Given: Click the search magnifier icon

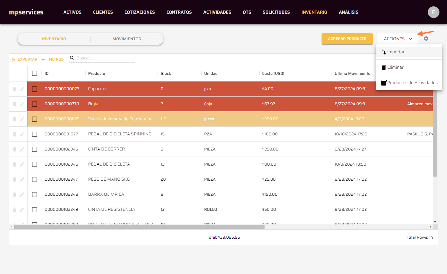Looking at the screenshot, I should pyautogui.click(x=72, y=58).
